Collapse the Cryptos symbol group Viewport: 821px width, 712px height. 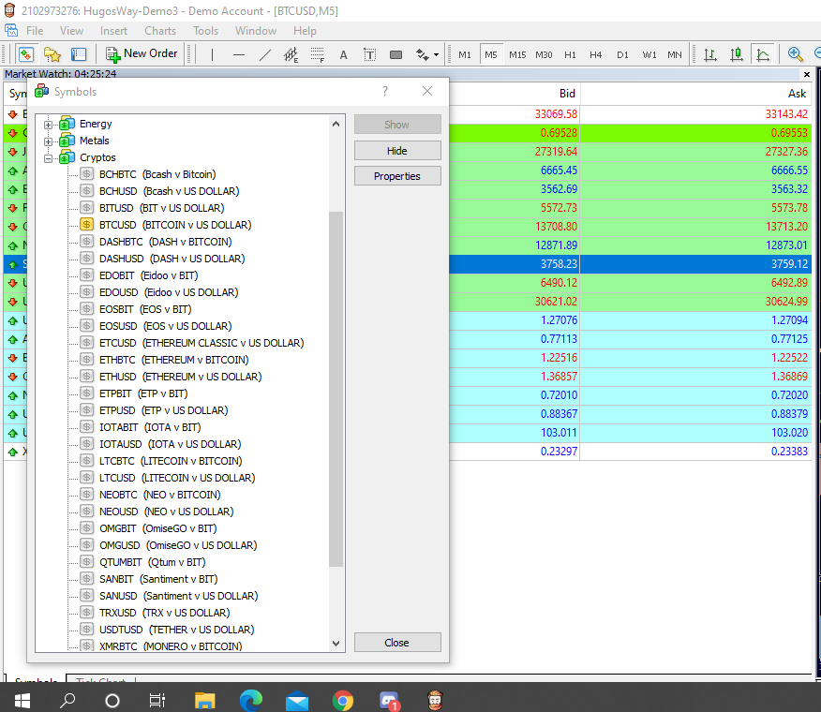tap(49, 157)
